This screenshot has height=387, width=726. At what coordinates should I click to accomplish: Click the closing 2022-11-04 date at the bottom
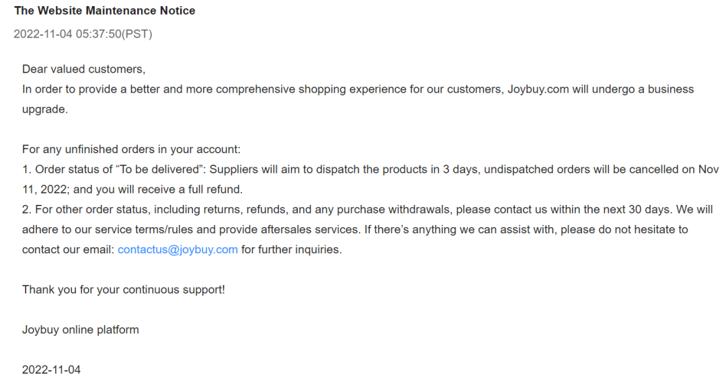[x=51, y=370]
